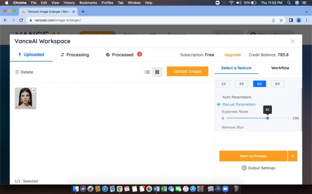Viewport: 312px width, 194px height.
Task: Open the History menu
Action: [69, 3]
